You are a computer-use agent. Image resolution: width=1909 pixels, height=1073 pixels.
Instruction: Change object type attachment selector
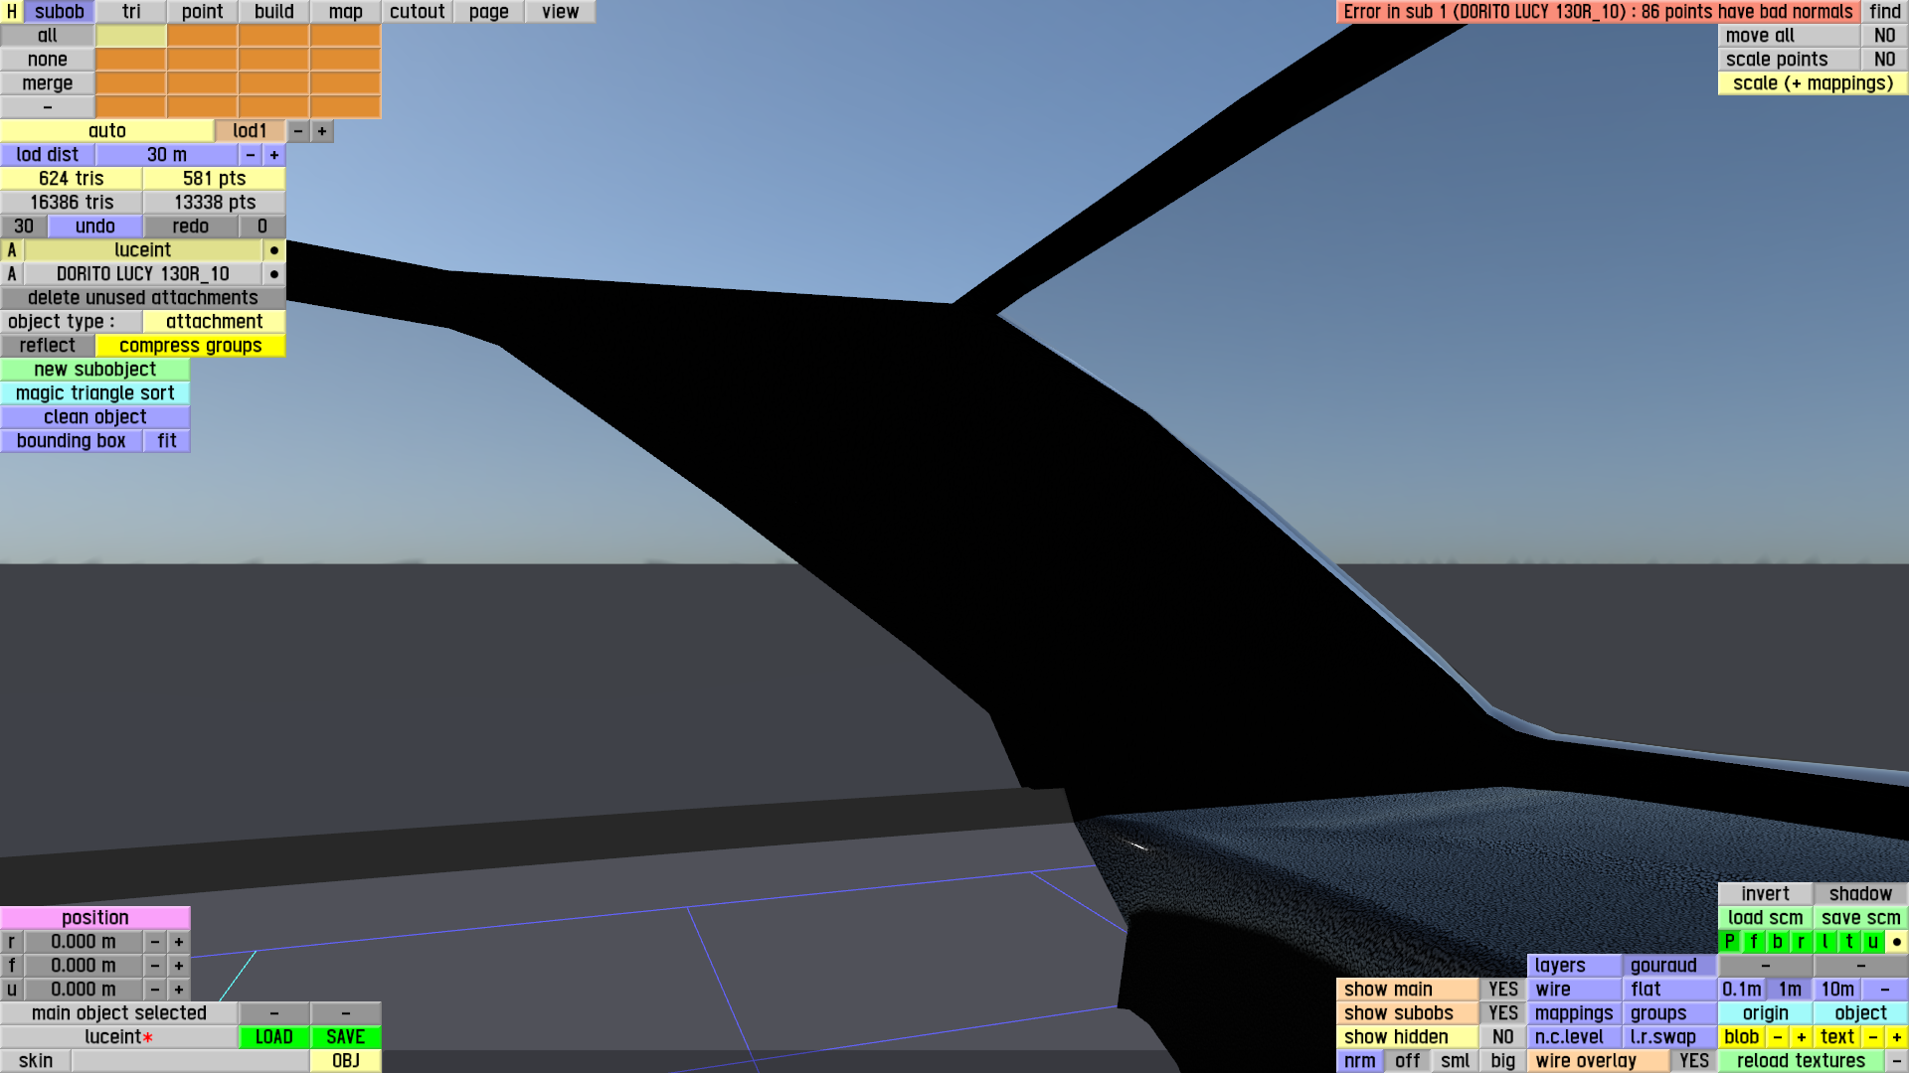point(214,322)
